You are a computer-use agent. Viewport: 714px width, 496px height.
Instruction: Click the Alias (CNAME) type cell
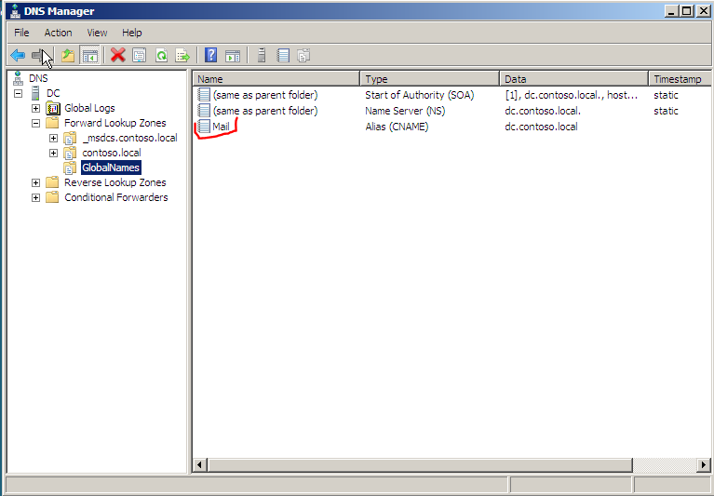point(397,127)
